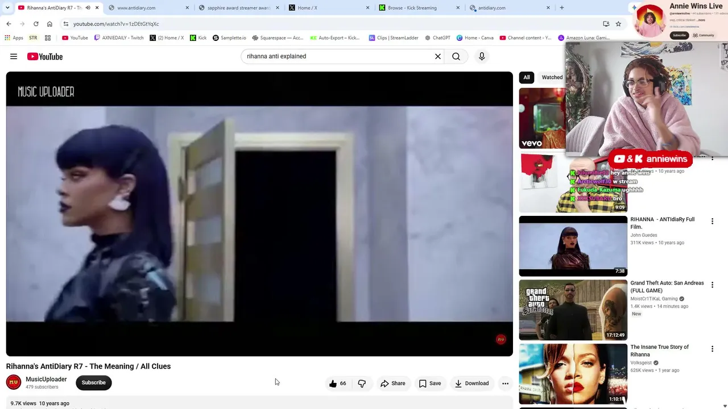Visit the MoistCr1TiKaL Gaming channel link
The height and width of the screenshot is (409, 728).
pos(654,299)
